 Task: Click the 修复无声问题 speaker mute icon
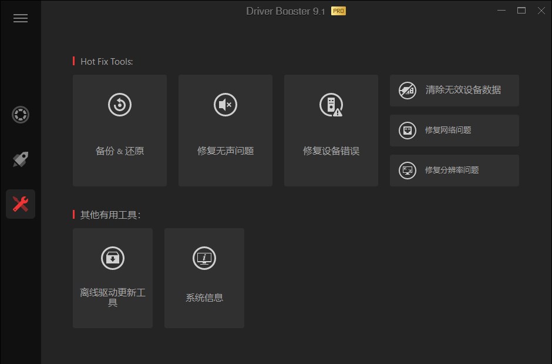(225, 105)
